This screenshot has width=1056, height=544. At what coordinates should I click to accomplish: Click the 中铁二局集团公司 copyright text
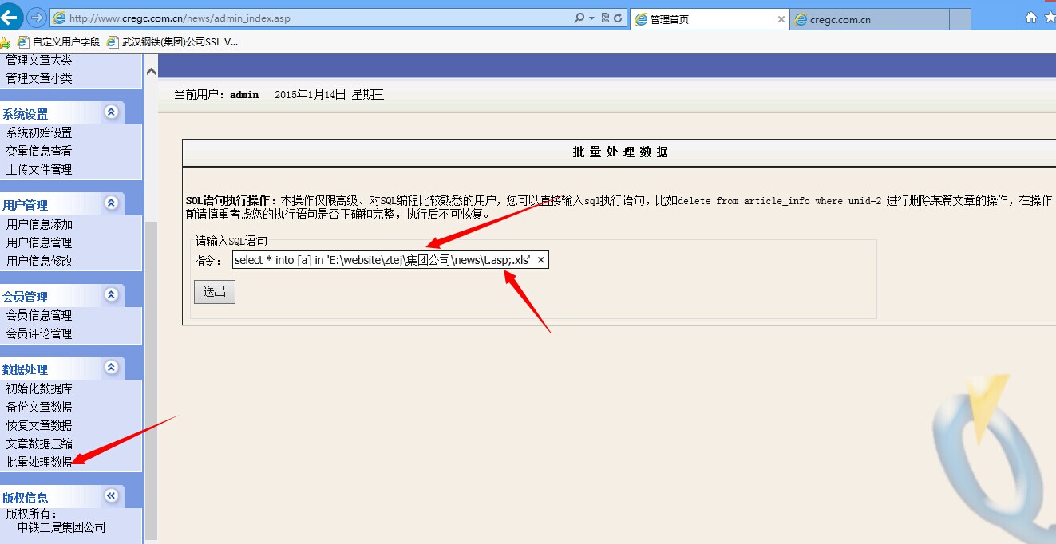point(61,527)
